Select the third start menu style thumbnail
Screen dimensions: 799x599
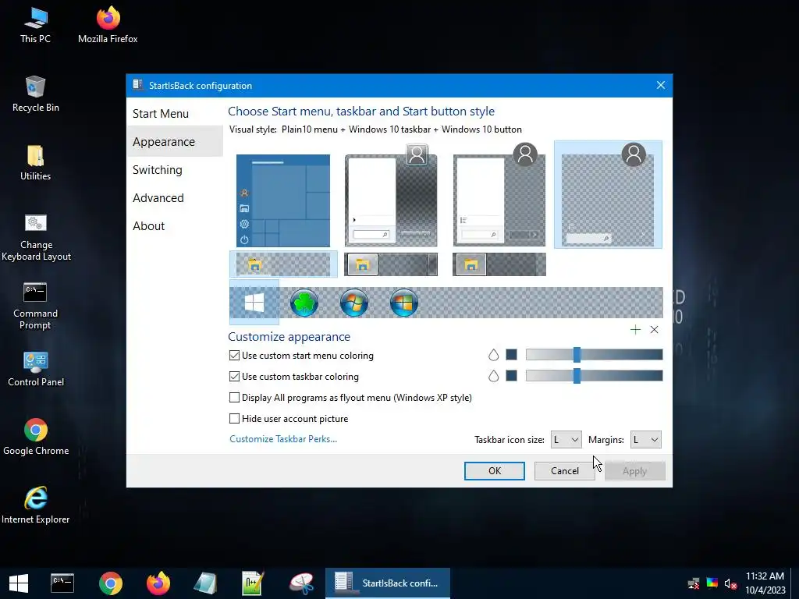(x=499, y=196)
